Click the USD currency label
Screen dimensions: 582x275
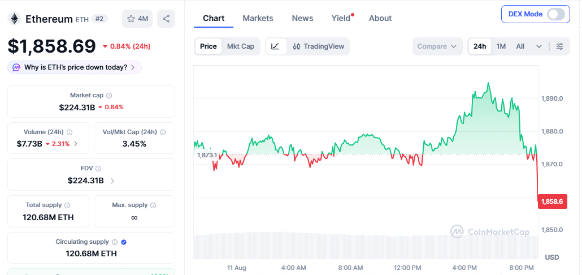point(552,257)
